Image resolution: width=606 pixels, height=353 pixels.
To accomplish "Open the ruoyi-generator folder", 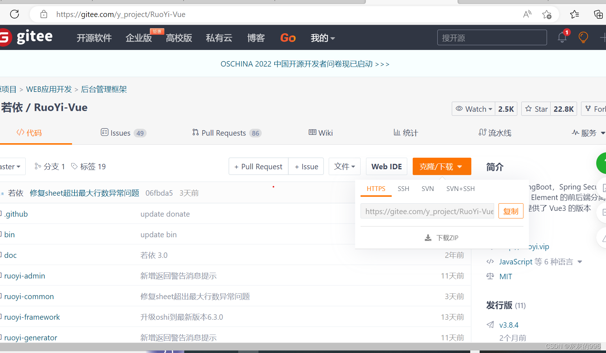I will click(31, 337).
